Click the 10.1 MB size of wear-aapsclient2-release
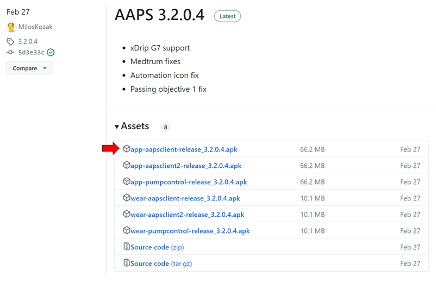 pyautogui.click(x=312, y=215)
